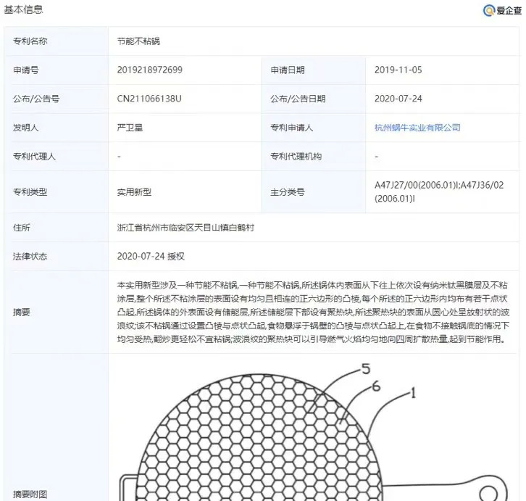The height and width of the screenshot is (501, 526).
Task: Click the 法律状态 row label
Action: 30,257
